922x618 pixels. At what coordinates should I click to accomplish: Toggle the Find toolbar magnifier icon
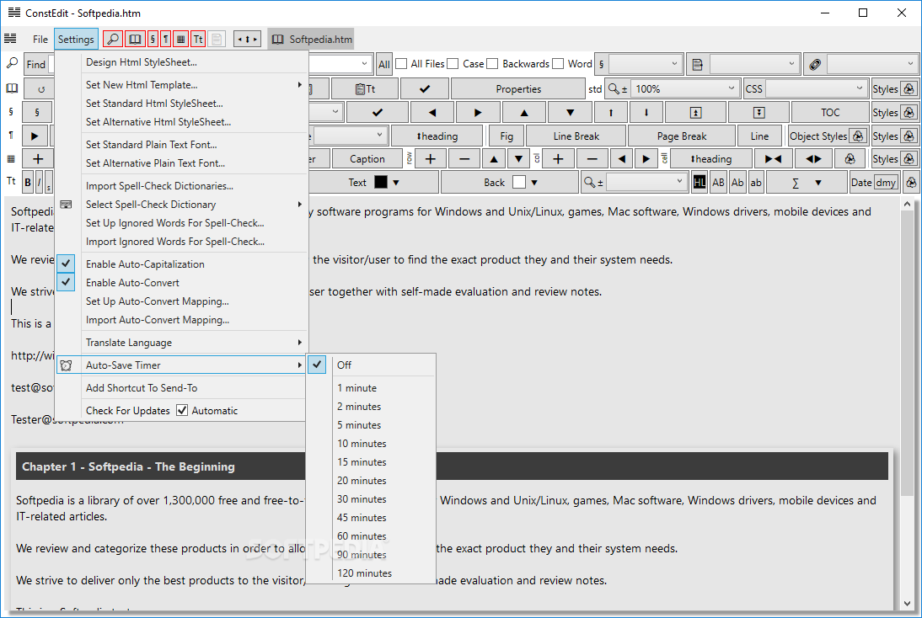point(113,40)
